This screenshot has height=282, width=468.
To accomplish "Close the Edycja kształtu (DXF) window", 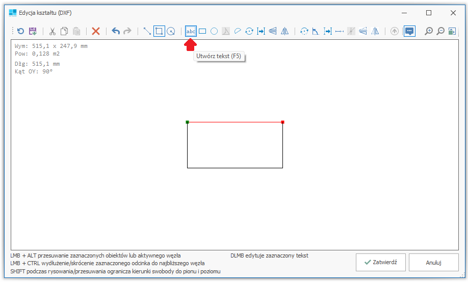I will pos(453,13).
